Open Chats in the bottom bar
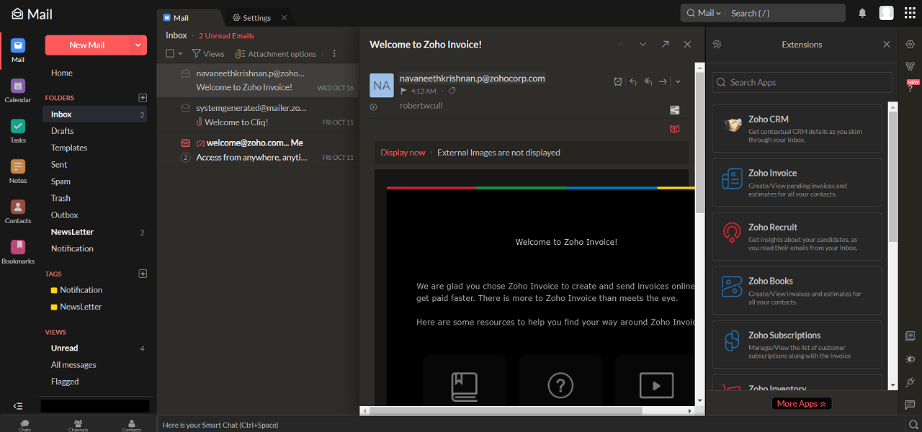This screenshot has height=432, width=922. click(24, 425)
